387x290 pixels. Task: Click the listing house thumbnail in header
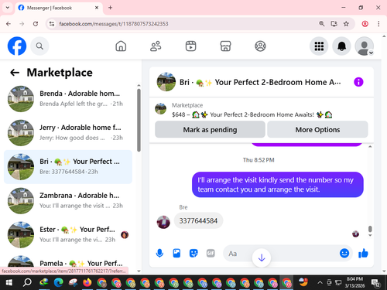coord(166,82)
